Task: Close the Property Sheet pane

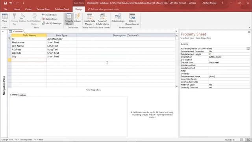Action: [249, 32]
